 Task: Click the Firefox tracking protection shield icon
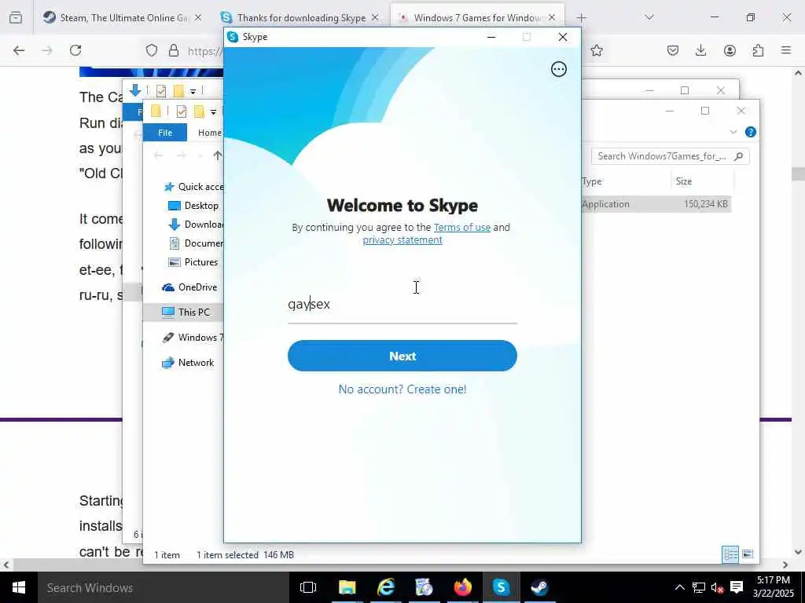coord(152,50)
